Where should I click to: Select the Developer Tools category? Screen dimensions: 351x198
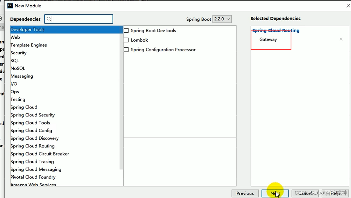[67, 29]
